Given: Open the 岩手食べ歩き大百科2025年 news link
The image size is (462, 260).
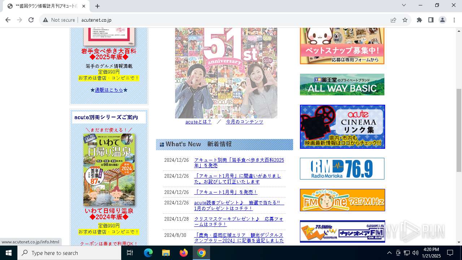Looking at the screenshot, I should [x=239, y=163].
